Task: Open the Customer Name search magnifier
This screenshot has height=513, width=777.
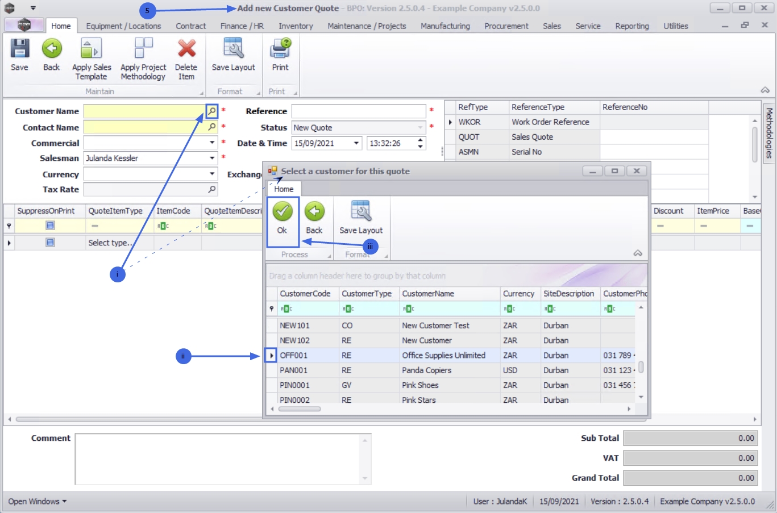Action: click(212, 111)
